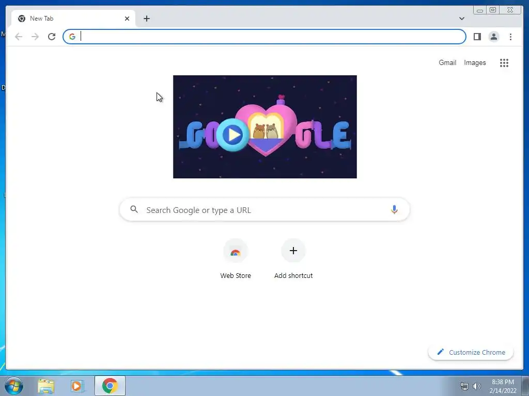529x396 pixels.
Task: Start voice search with microphone icon
Action: 394,209
